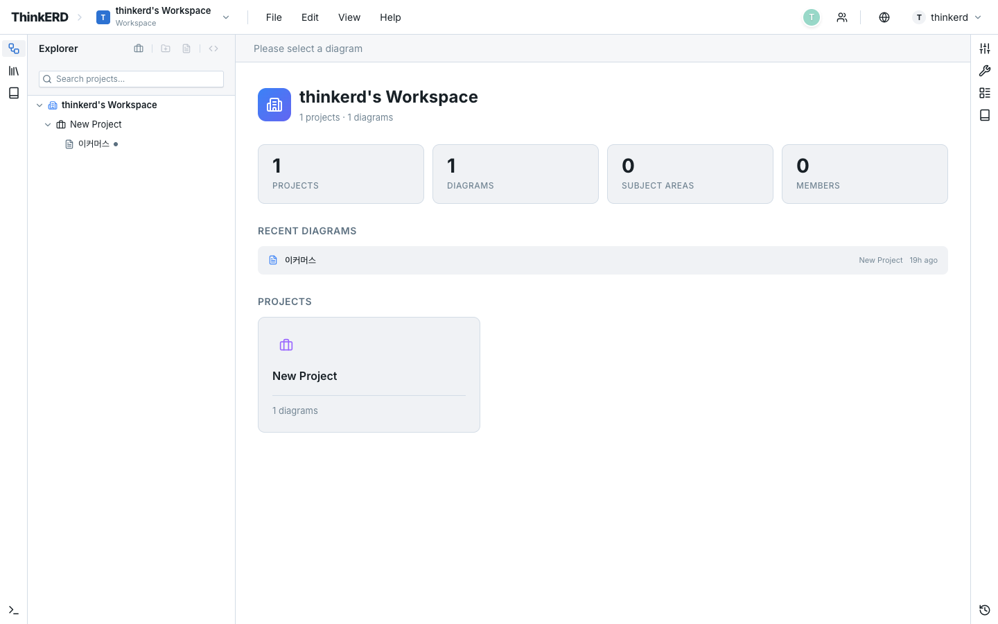The width and height of the screenshot is (998, 624).
Task: Click the purple briefcase icon on project card
Action: coord(286,345)
